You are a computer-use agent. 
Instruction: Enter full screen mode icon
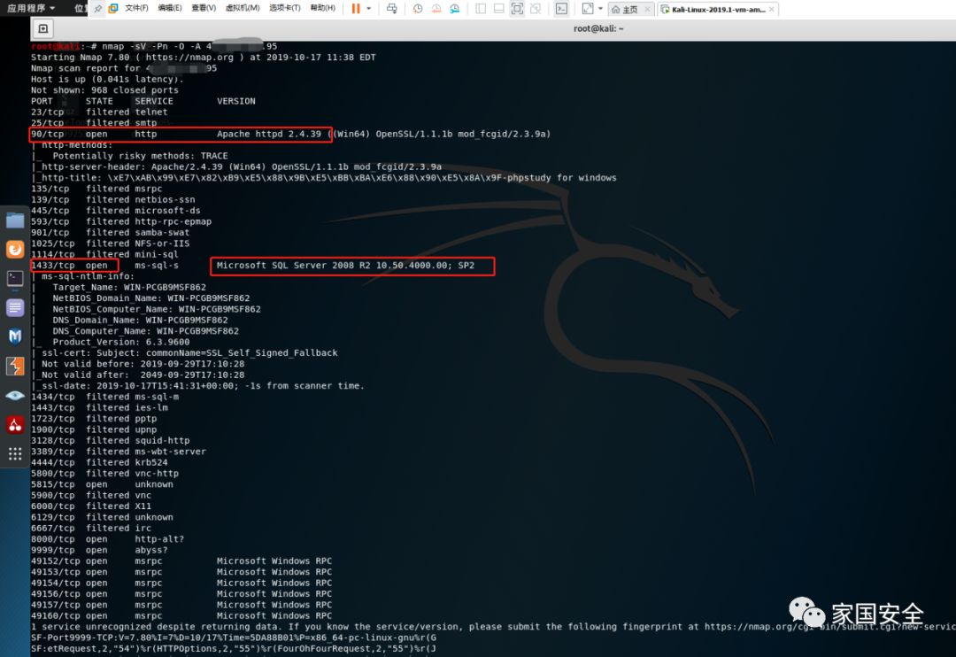tap(517, 9)
